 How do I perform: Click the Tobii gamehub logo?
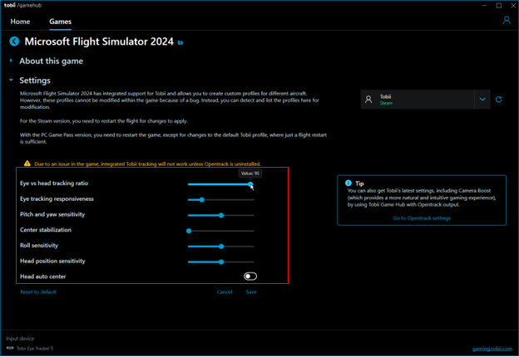(23, 6)
